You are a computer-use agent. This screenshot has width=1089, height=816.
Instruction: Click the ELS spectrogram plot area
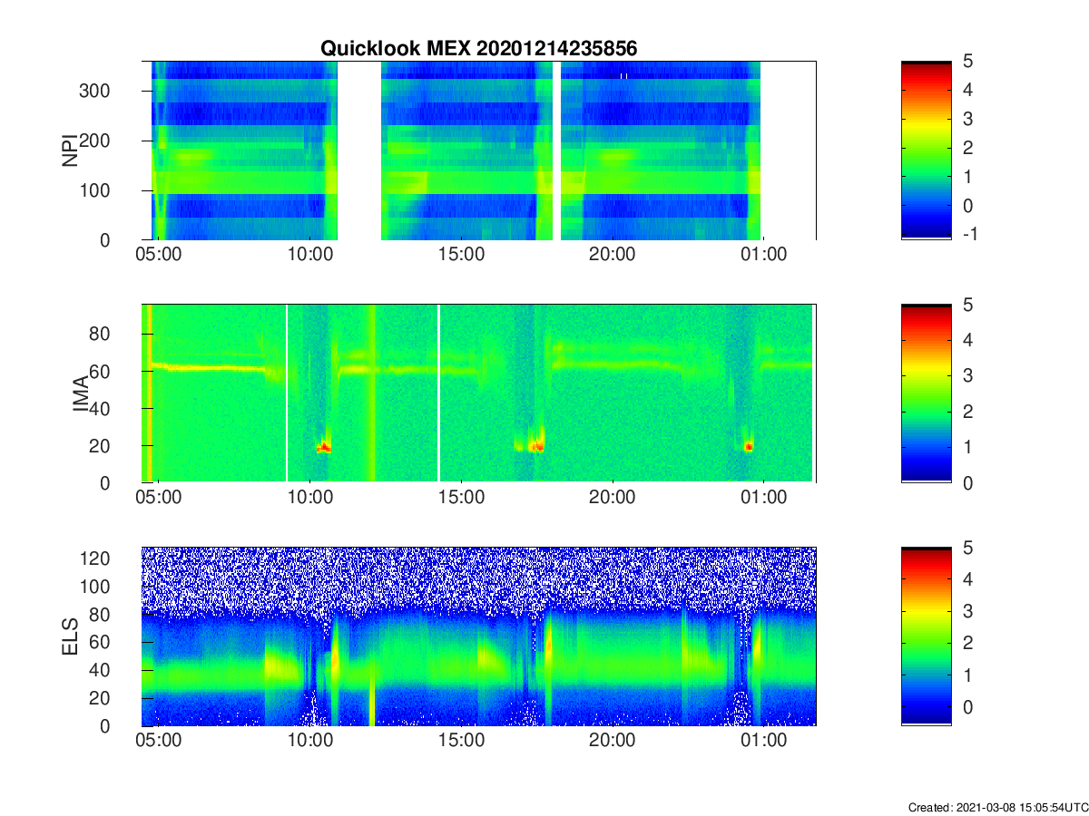pyautogui.click(x=478, y=636)
